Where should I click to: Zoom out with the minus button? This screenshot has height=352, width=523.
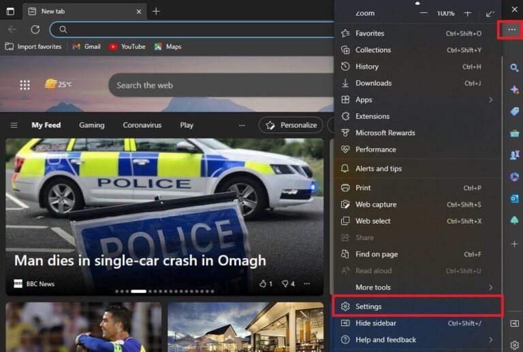pyautogui.click(x=424, y=13)
